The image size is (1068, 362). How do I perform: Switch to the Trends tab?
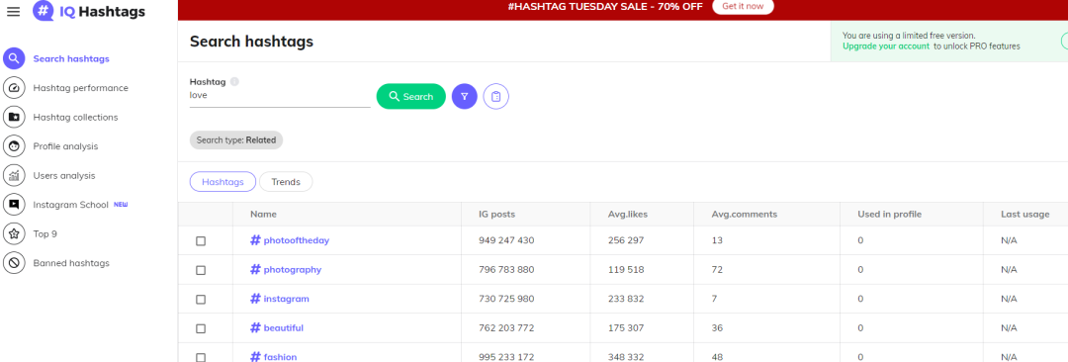click(286, 182)
